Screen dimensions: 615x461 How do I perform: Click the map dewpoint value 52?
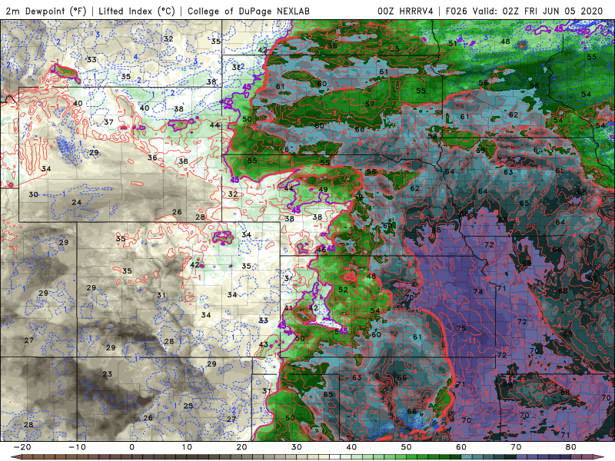tap(343, 290)
